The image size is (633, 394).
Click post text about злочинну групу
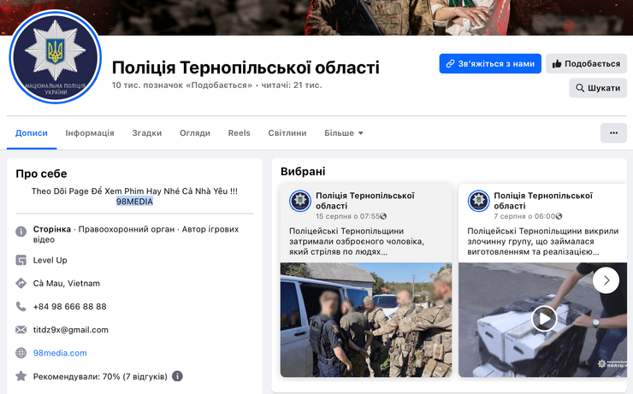(x=543, y=241)
